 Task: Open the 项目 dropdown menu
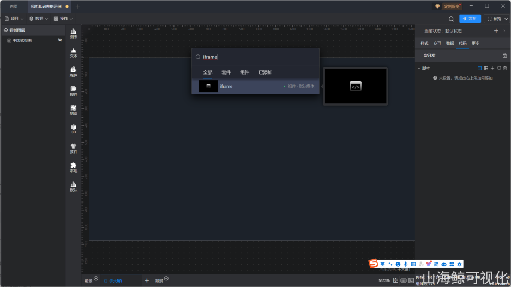[14, 19]
